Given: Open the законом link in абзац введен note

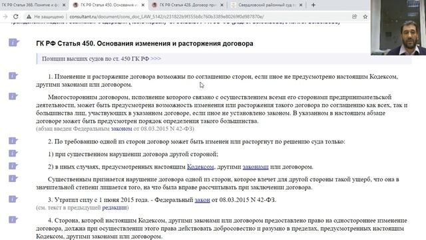Looking at the screenshot, I should 121,129.
